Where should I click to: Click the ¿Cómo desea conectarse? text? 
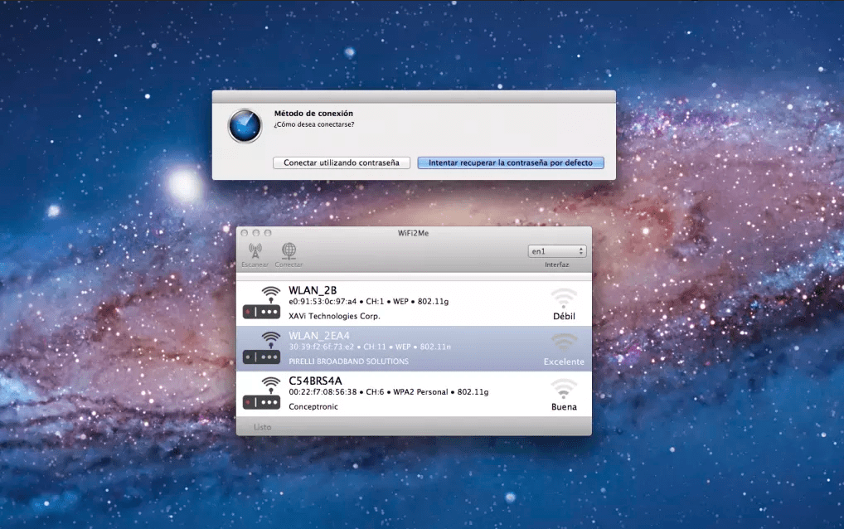tap(314, 124)
